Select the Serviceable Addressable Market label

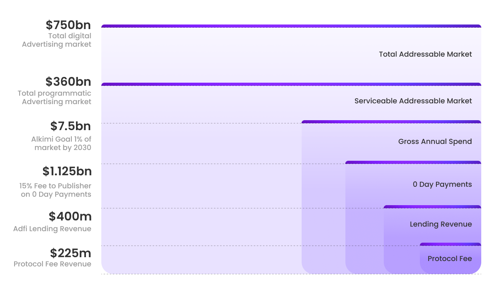pyautogui.click(x=413, y=101)
